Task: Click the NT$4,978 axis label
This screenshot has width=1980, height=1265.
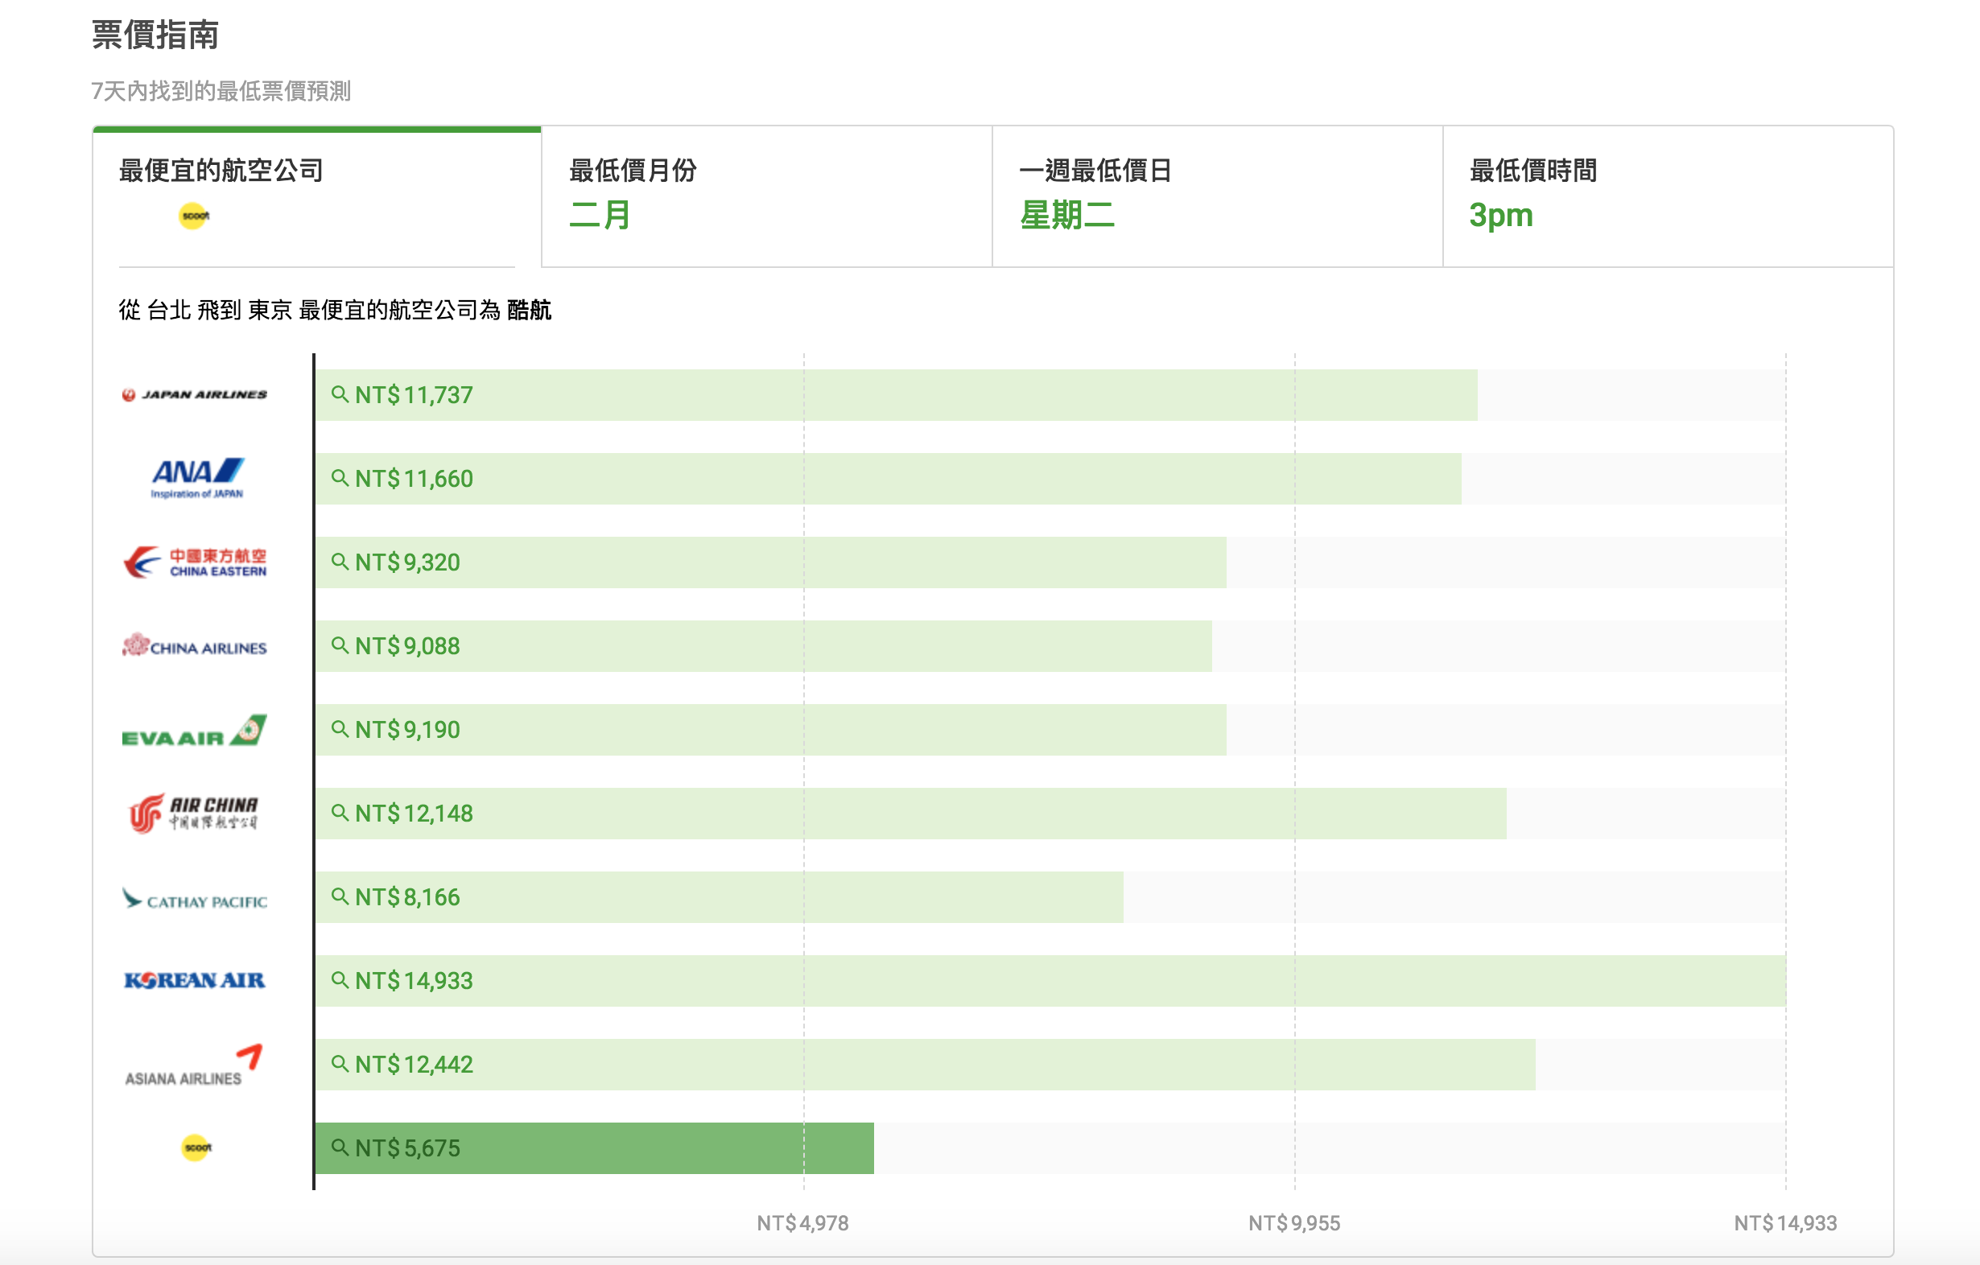Action: point(802,1223)
